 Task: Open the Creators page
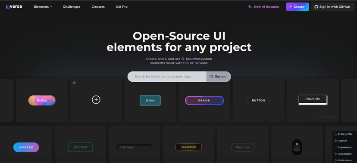coord(98,7)
